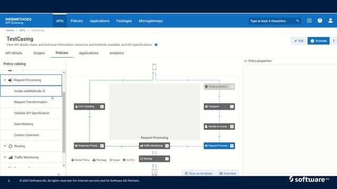Collapse the Request Processing catalog section

[x=5, y=80]
